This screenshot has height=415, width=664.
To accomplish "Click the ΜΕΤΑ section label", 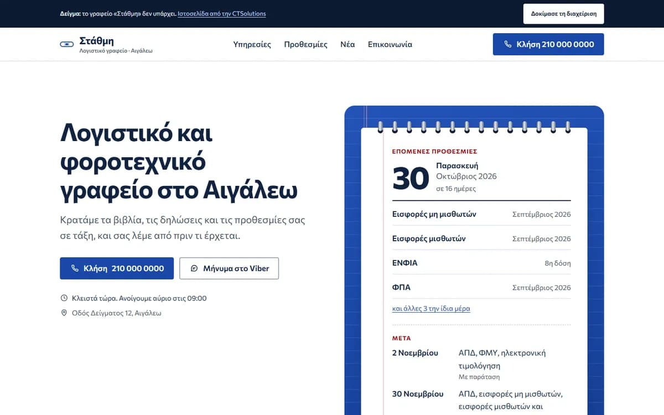I will [x=401, y=338].
